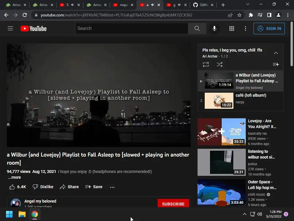Open Ari Archer playlist owner link
Viewport: 294px width, 221px height.
coord(210,56)
